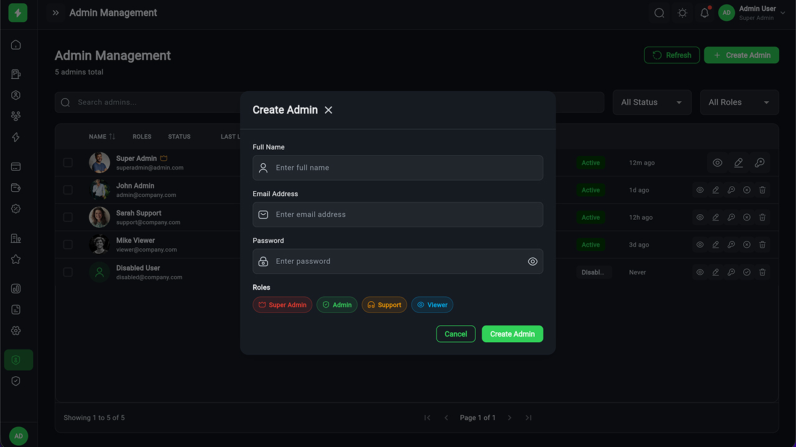The width and height of the screenshot is (796, 447).
Task: Select the Super Admin role chip
Action: click(x=282, y=305)
